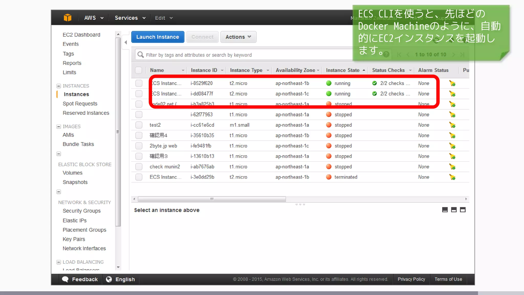Check the box for instance i-8529f620
The image size is (524, 295).
point(139,83)
